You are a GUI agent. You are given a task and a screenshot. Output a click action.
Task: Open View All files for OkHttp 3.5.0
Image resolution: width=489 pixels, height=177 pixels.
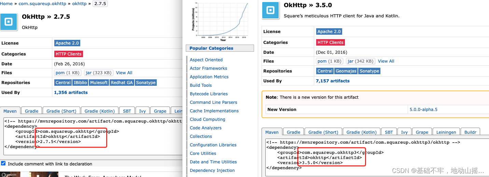pos(386,61)
